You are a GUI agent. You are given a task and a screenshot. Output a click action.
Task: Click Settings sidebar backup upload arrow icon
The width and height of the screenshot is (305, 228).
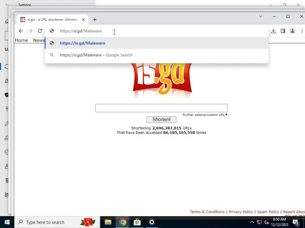(7, 109)
